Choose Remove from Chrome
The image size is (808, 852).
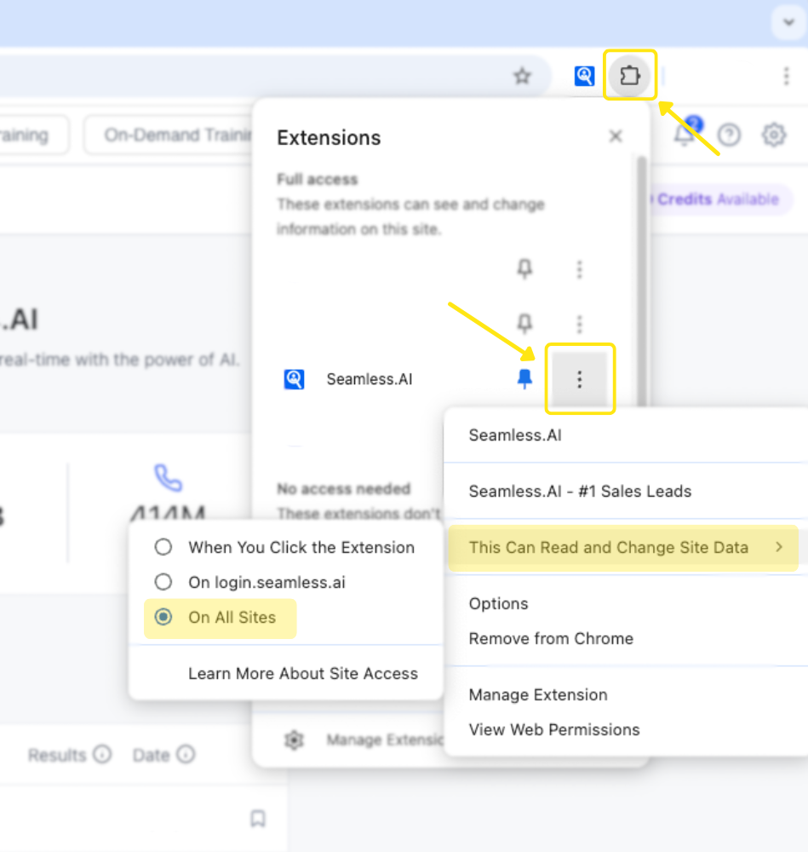550,638
